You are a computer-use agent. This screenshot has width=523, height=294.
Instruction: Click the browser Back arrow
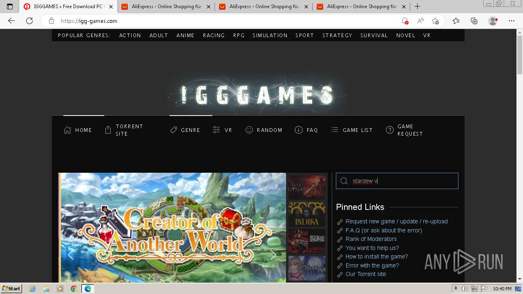pyautogui.click(x=11, y=21)
